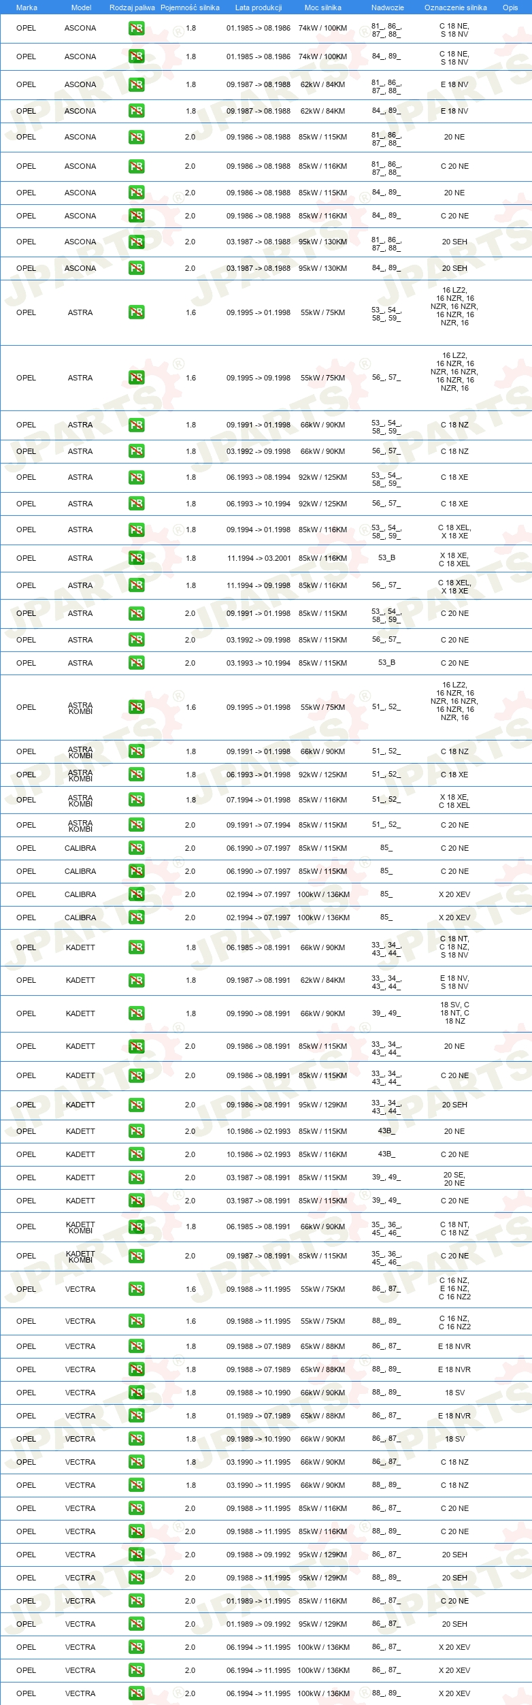
Task: Click fuel icon in ASTRA 09.1994 -> 01.1998 row
Action: pyautogui.click(x=137, y=530)
